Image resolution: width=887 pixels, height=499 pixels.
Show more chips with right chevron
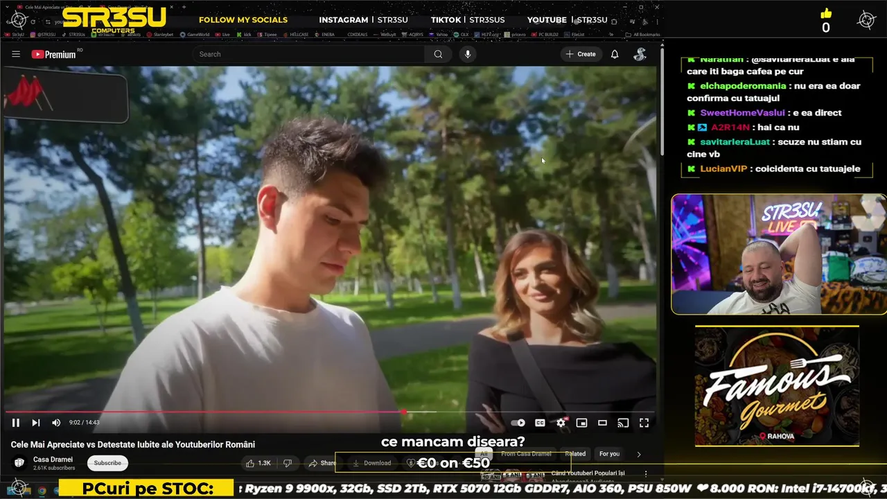tap(639, 455)
